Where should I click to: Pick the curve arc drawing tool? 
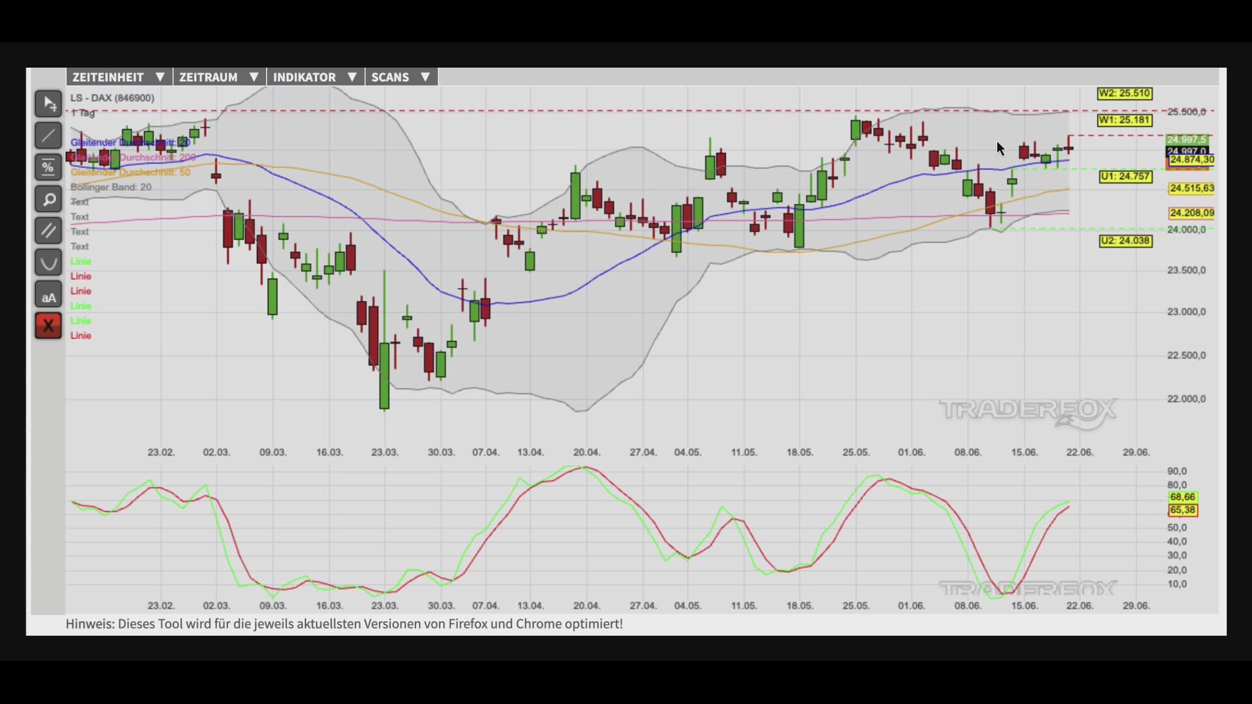[48, 263]
